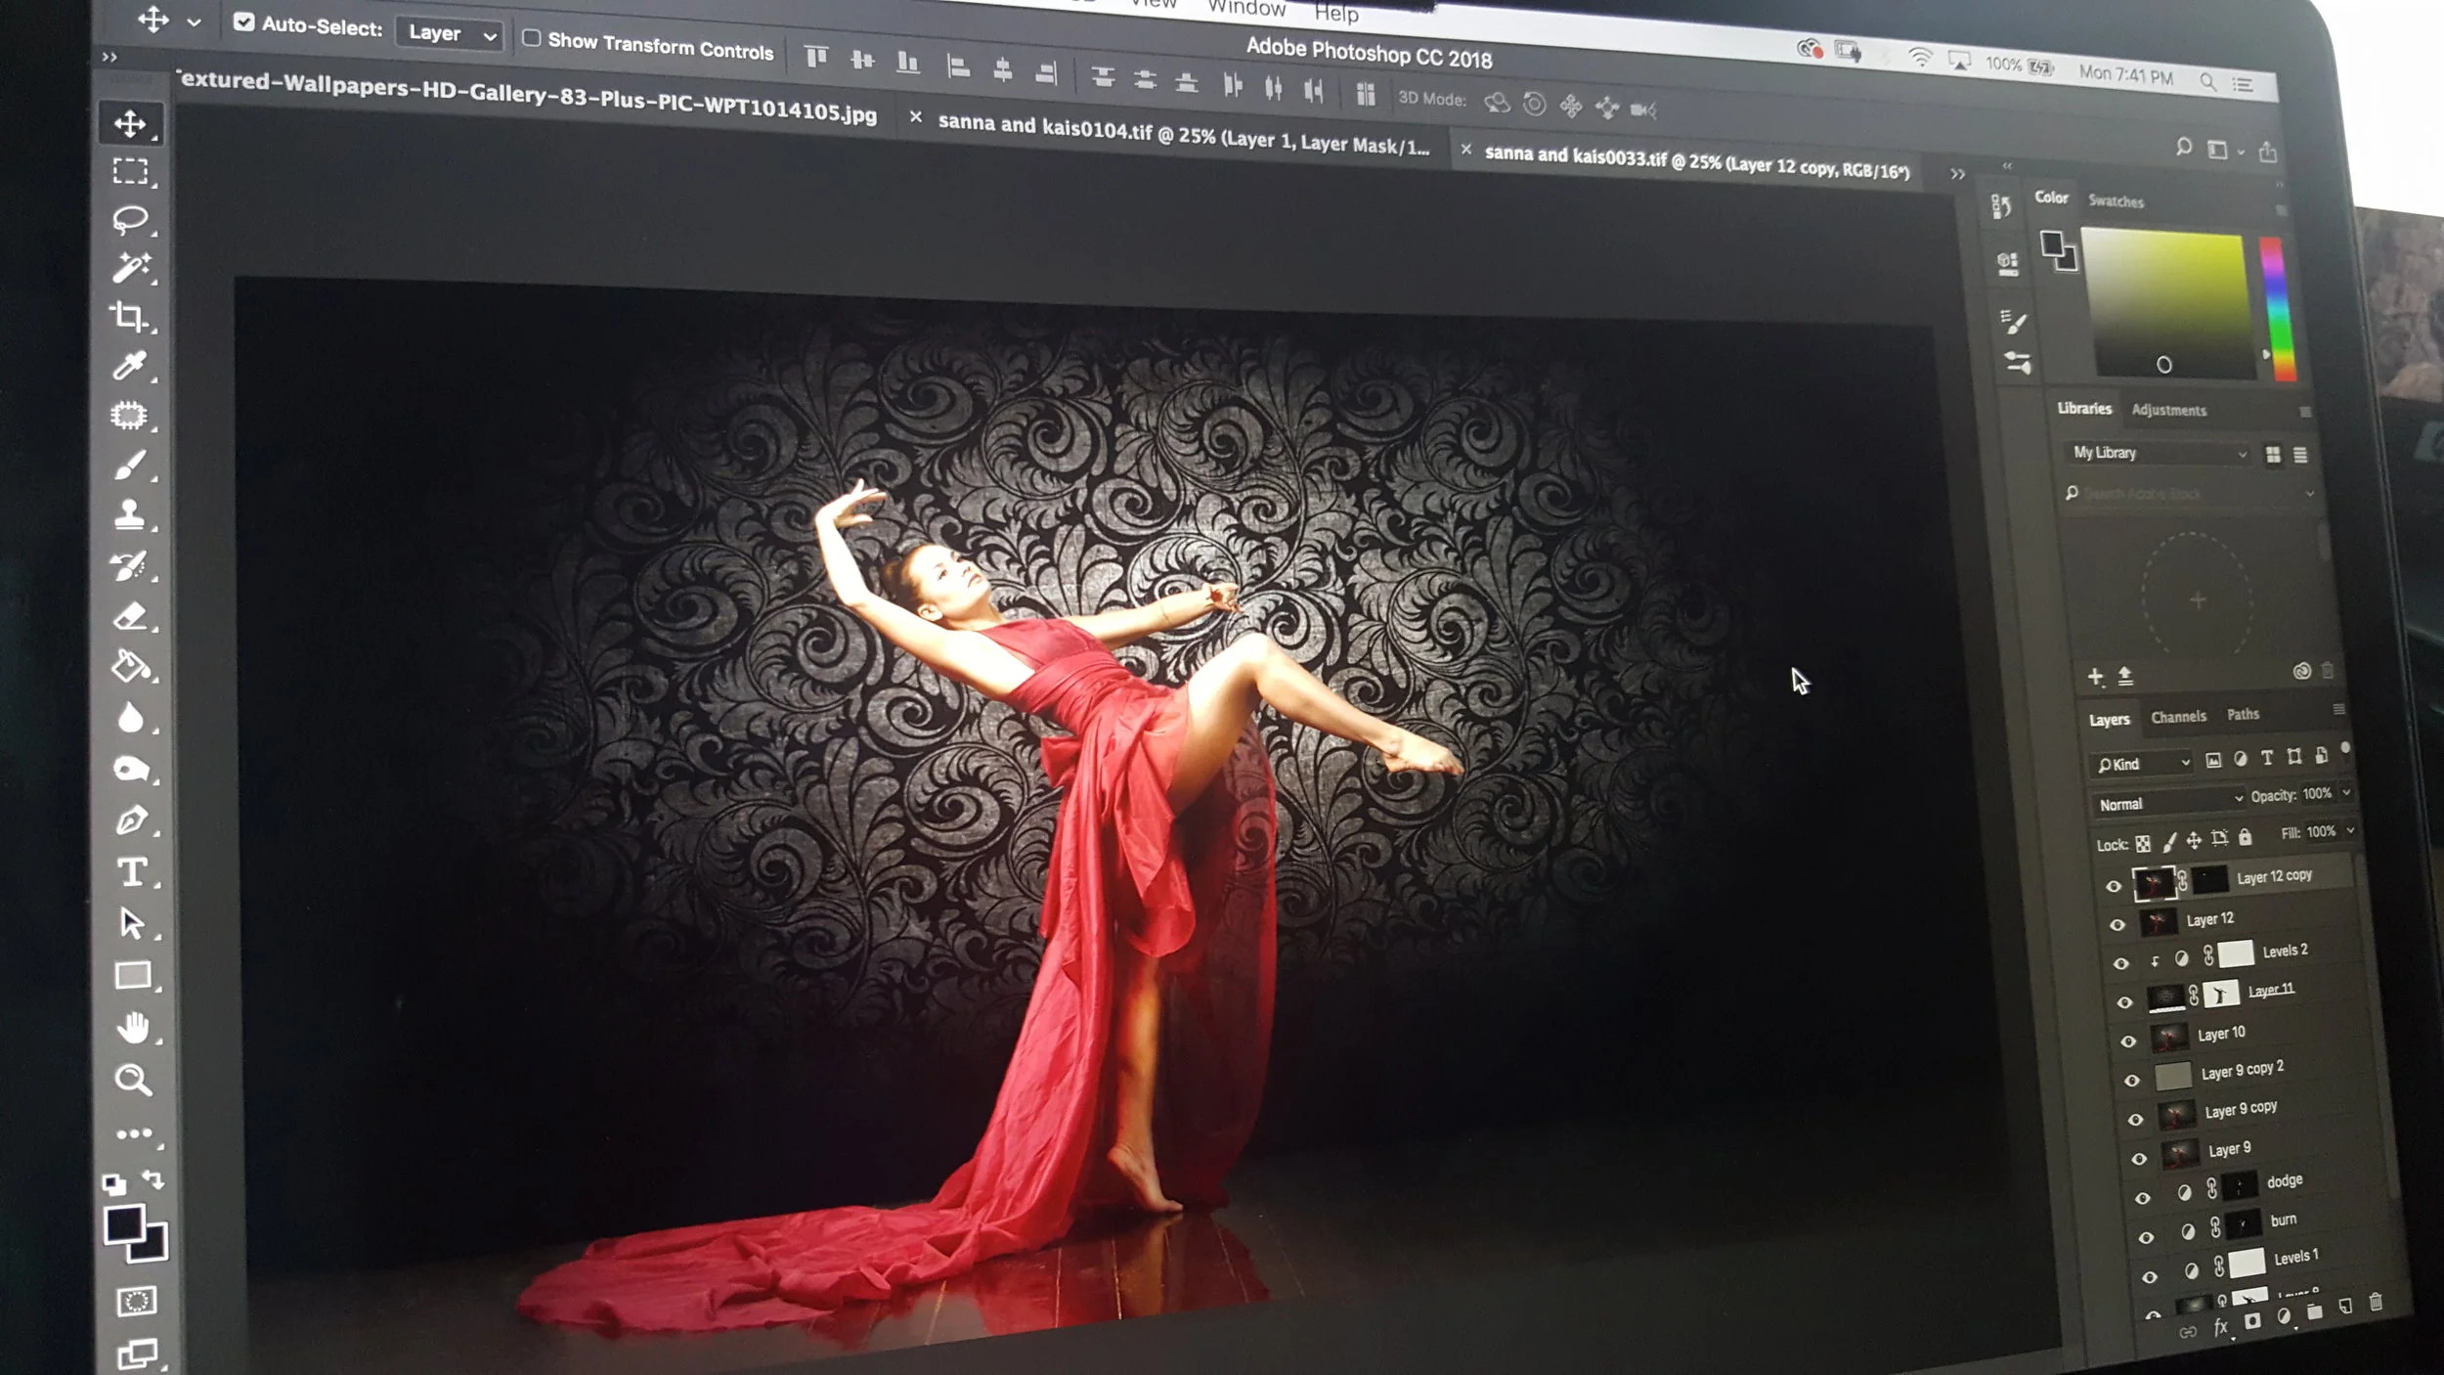Select the Clone Stamp tool
The image size is (2444, 1375).
click(130, 514)
